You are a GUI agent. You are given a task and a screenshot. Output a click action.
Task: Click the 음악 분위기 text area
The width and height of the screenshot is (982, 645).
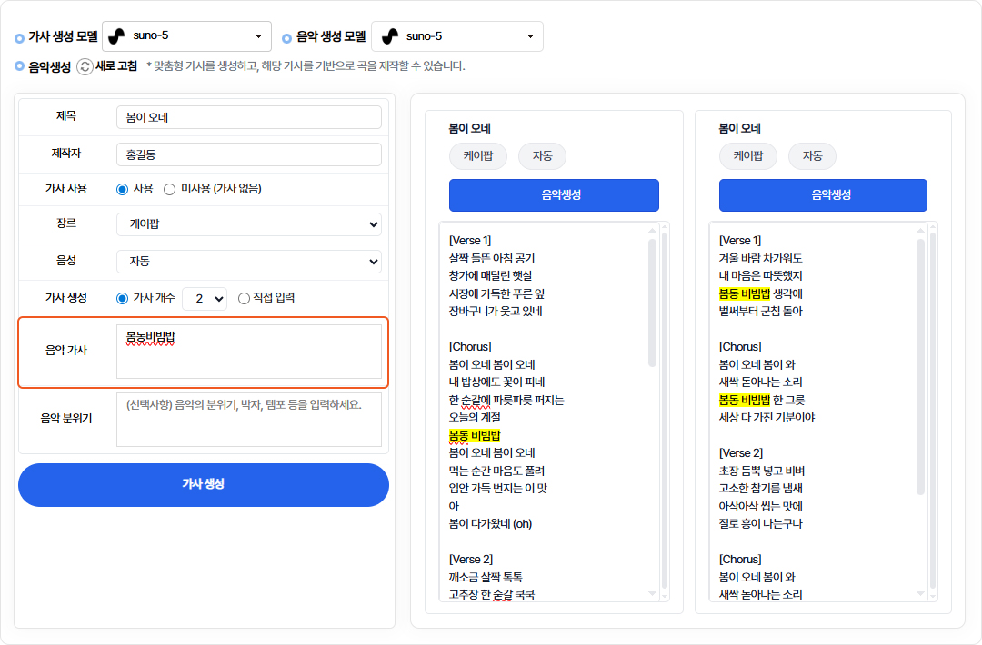(x=248, y=420)
